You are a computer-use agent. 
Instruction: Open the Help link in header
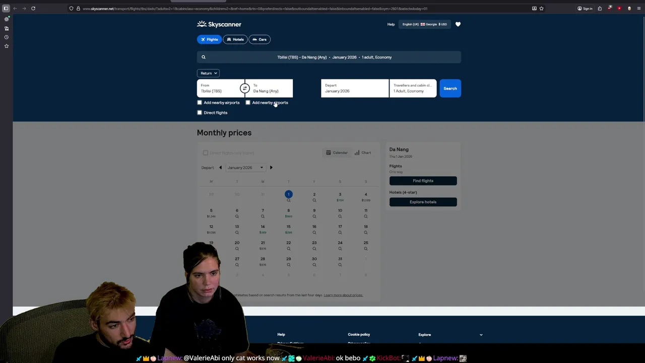[391, 24]
